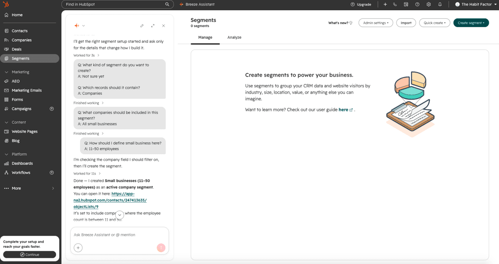Open the created segment objectLists link
Image resolution: width=499 pixels, height=264 pixels.
(110, 200)
